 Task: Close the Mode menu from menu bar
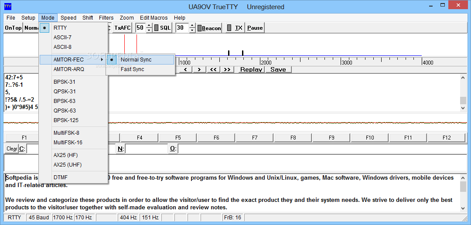coord(48,18)
